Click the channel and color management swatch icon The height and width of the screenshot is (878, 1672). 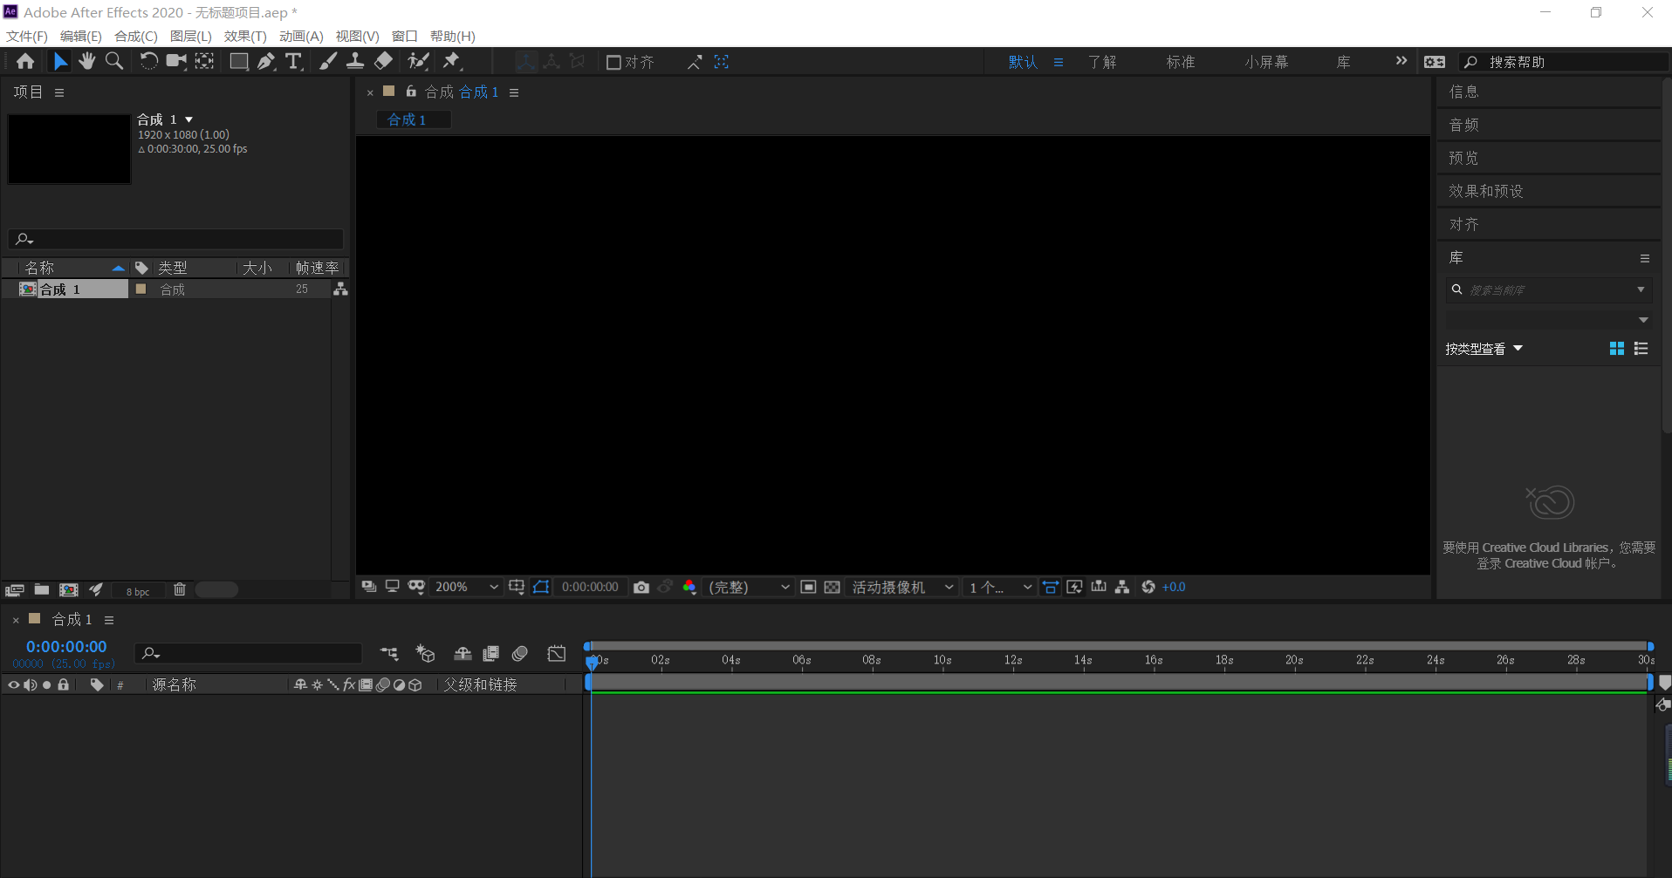click(x=689, y=587)
